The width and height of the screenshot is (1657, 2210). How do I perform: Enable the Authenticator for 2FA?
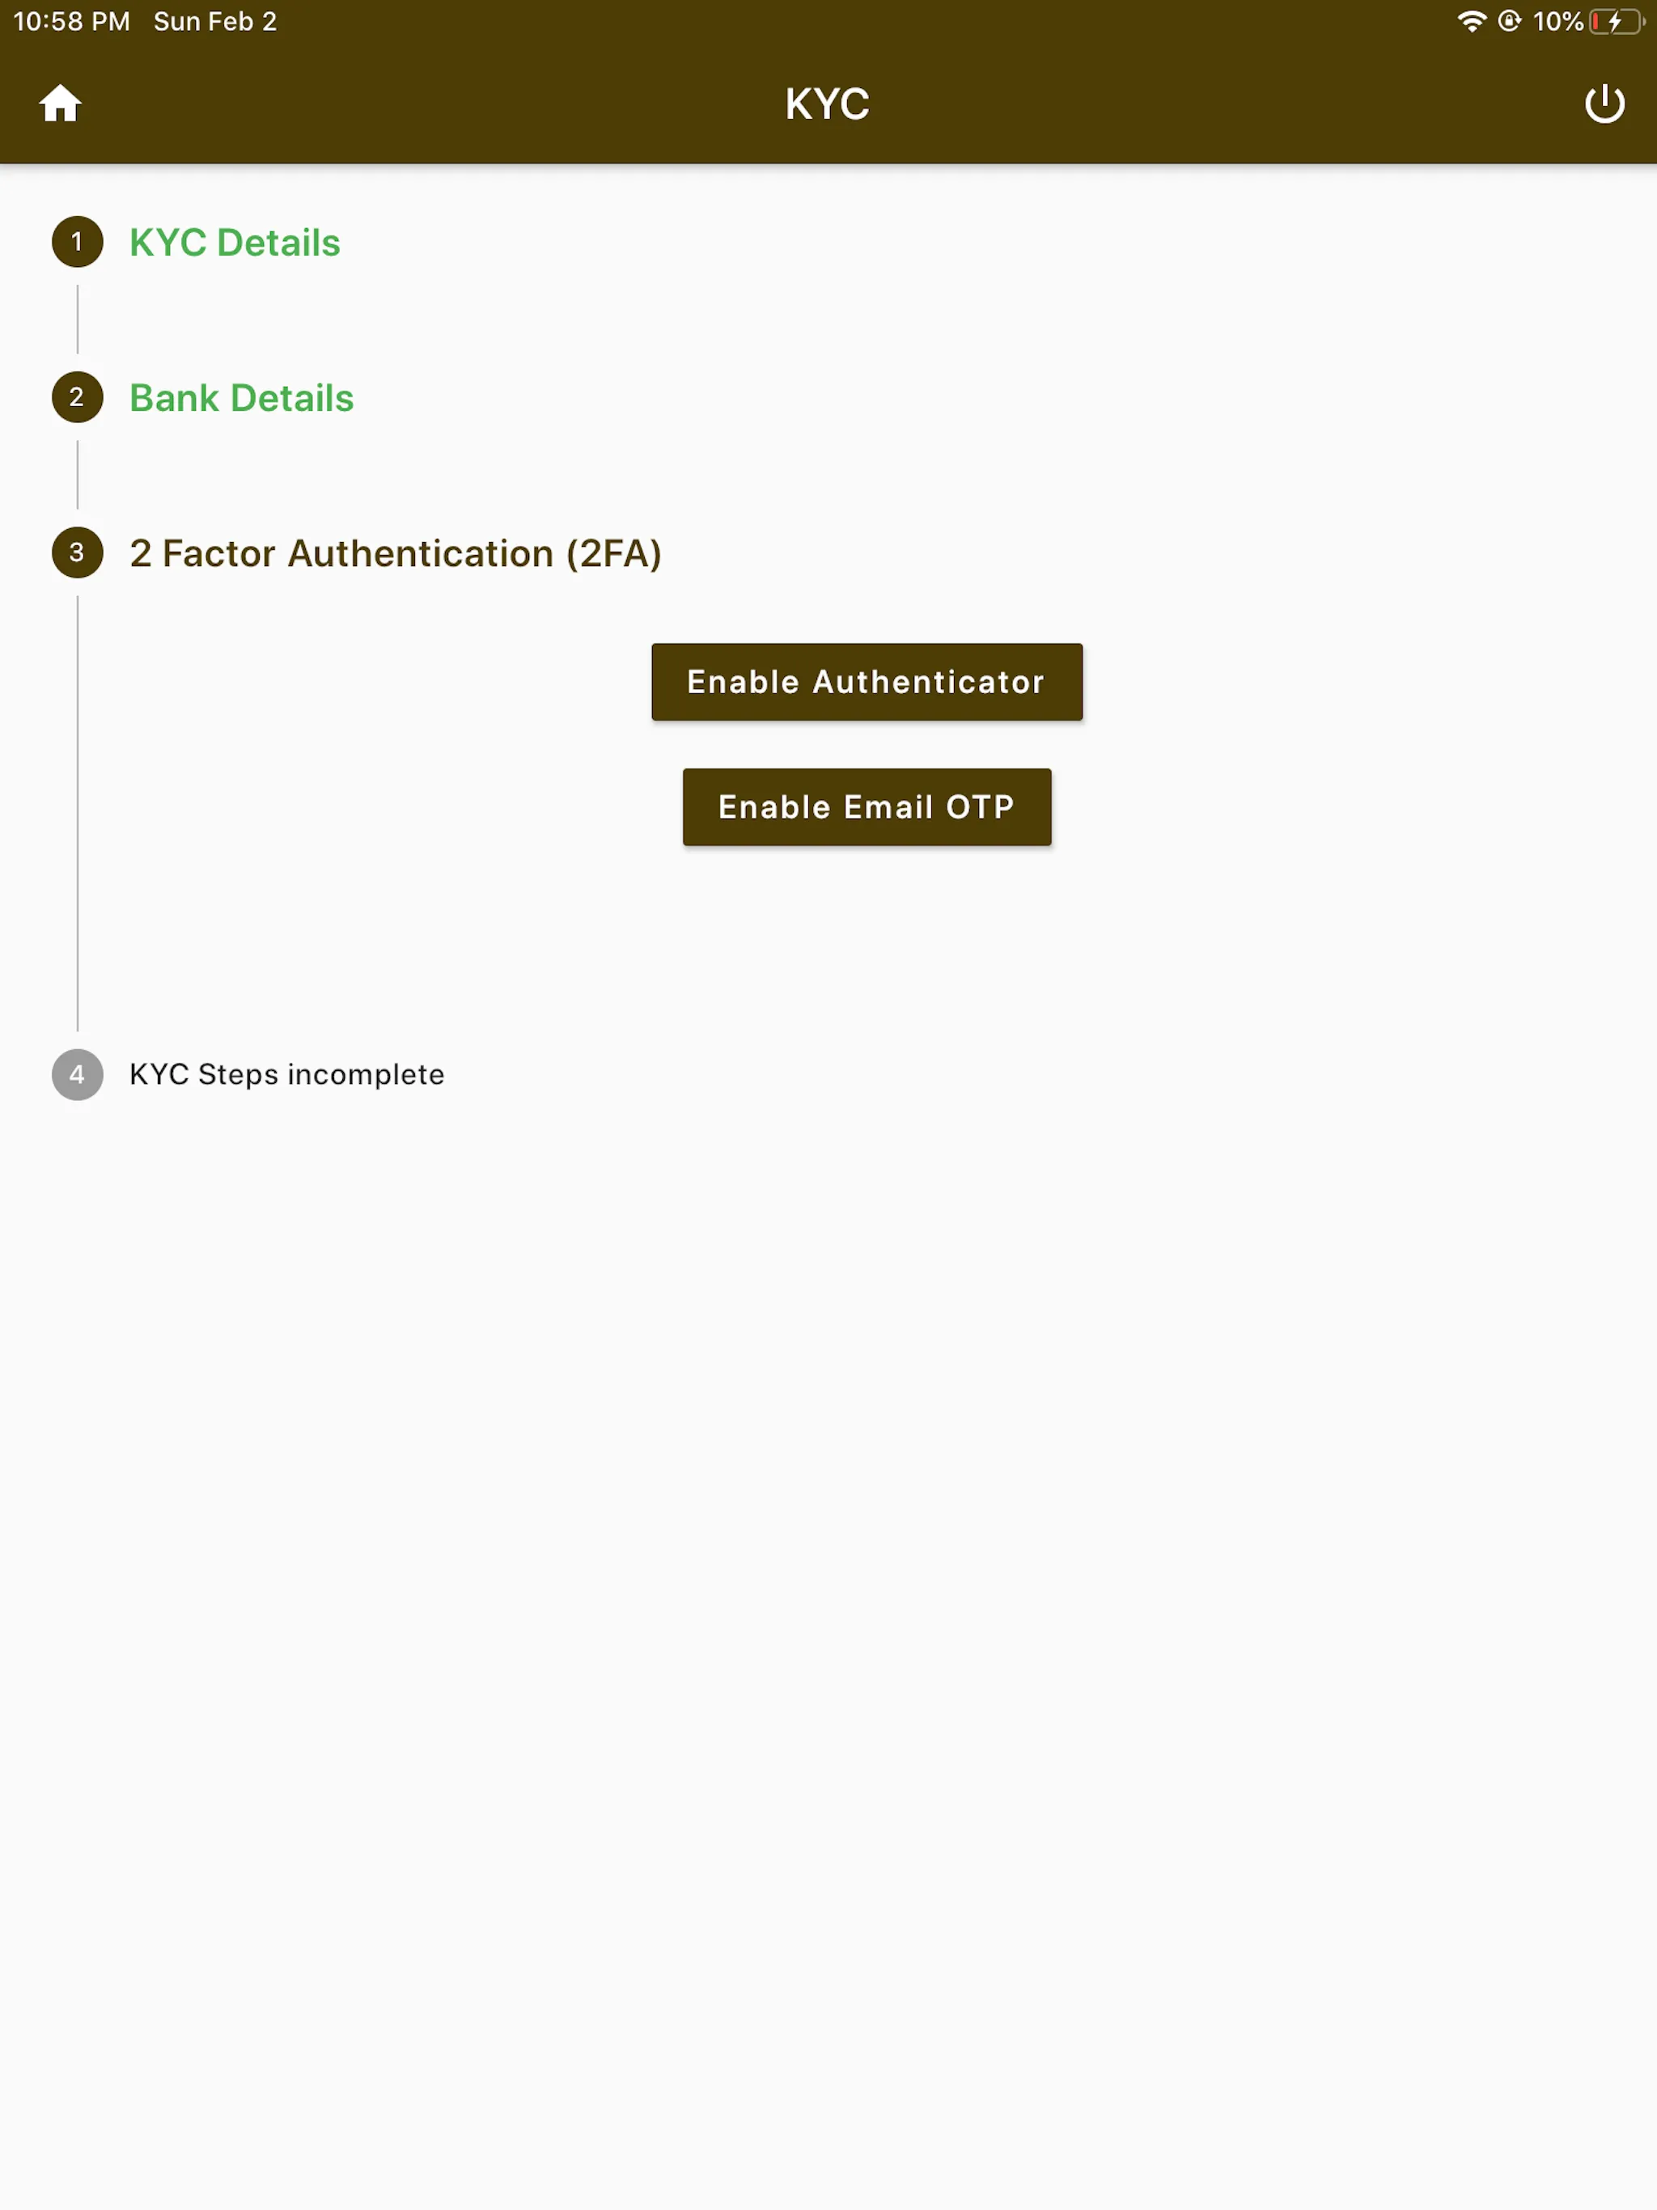[x=865, y=680]
